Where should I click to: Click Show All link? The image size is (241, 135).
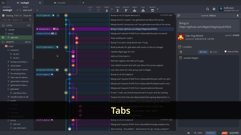(27, 15)
